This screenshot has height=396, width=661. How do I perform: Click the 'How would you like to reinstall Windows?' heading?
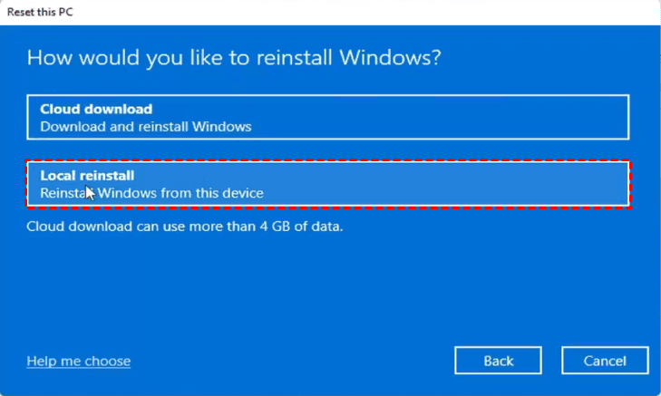pos(234,58)
